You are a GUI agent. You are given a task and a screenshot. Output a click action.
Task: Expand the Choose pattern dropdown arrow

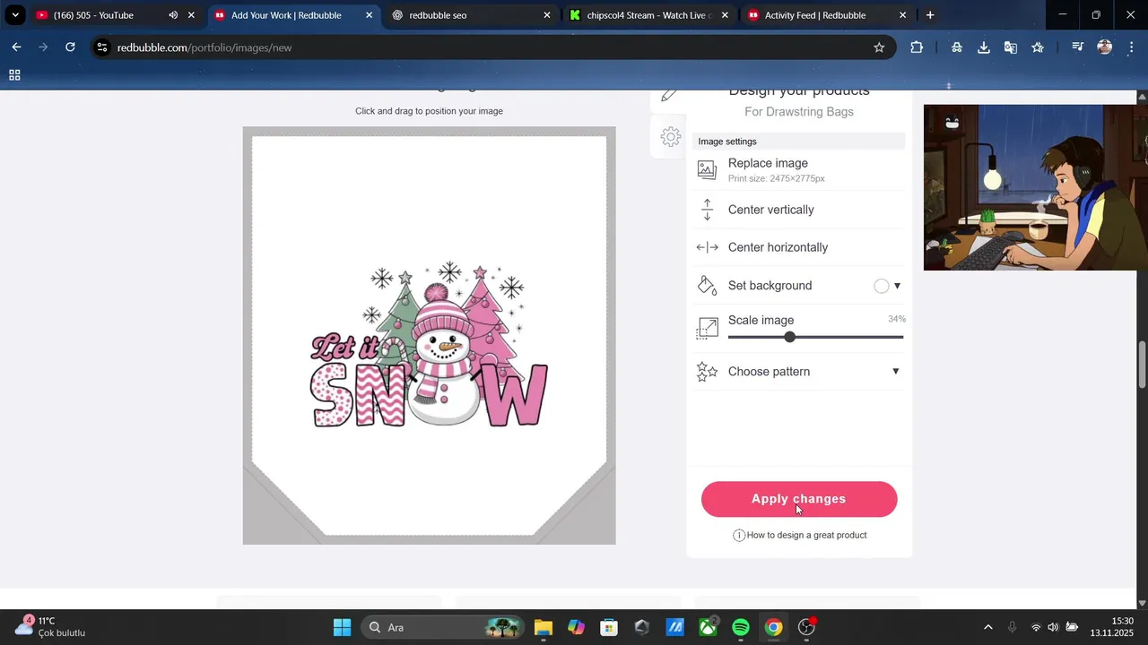tap(895, 372)
